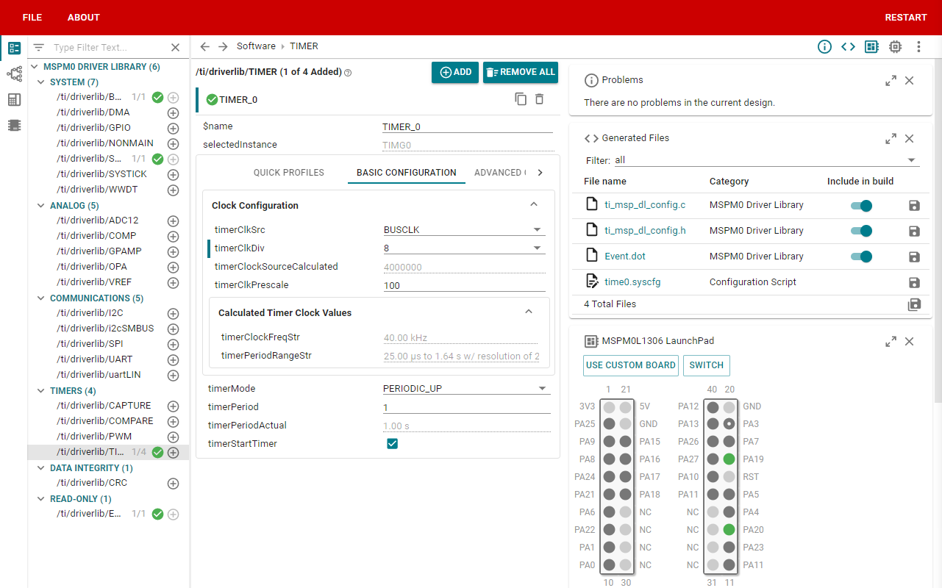
Task: Show the device view chip icon
Action: pos(895,47)
